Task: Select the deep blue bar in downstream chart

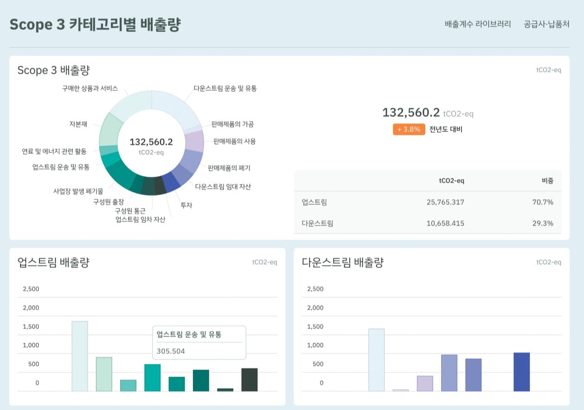Action: tap(521, 372)
